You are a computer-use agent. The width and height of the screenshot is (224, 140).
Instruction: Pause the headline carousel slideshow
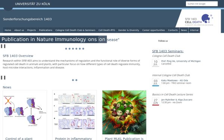pos(3,46)
